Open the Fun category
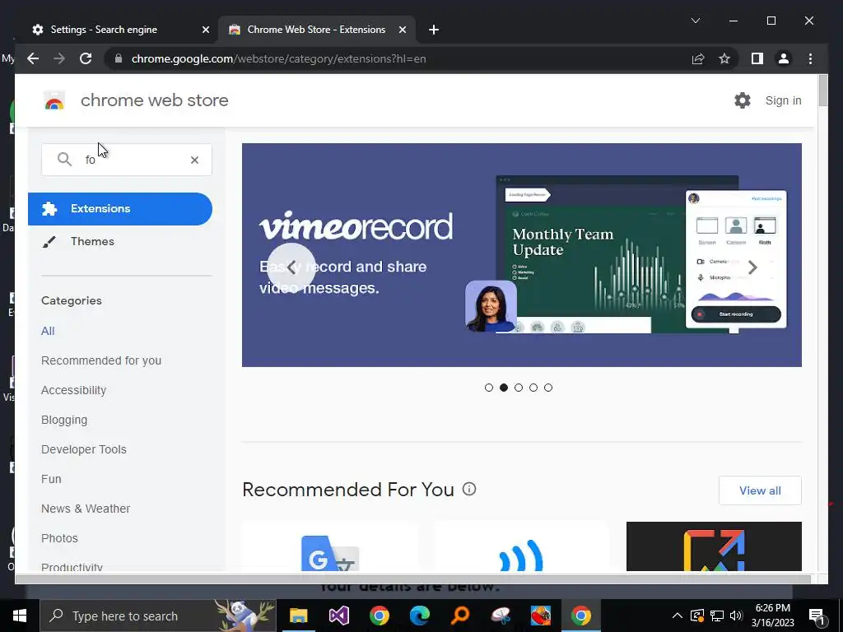 click(51, 479)
